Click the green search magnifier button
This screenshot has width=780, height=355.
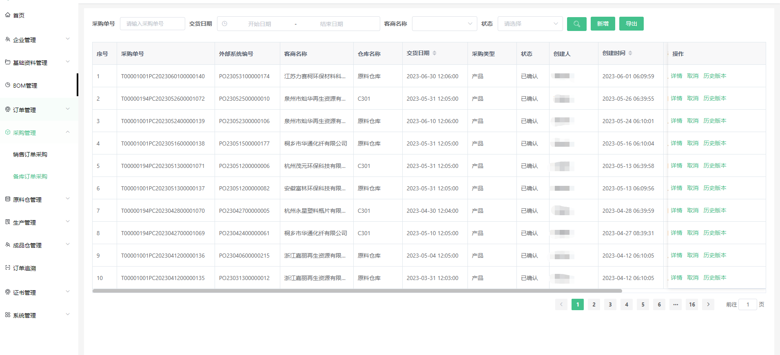click(576, 24)
